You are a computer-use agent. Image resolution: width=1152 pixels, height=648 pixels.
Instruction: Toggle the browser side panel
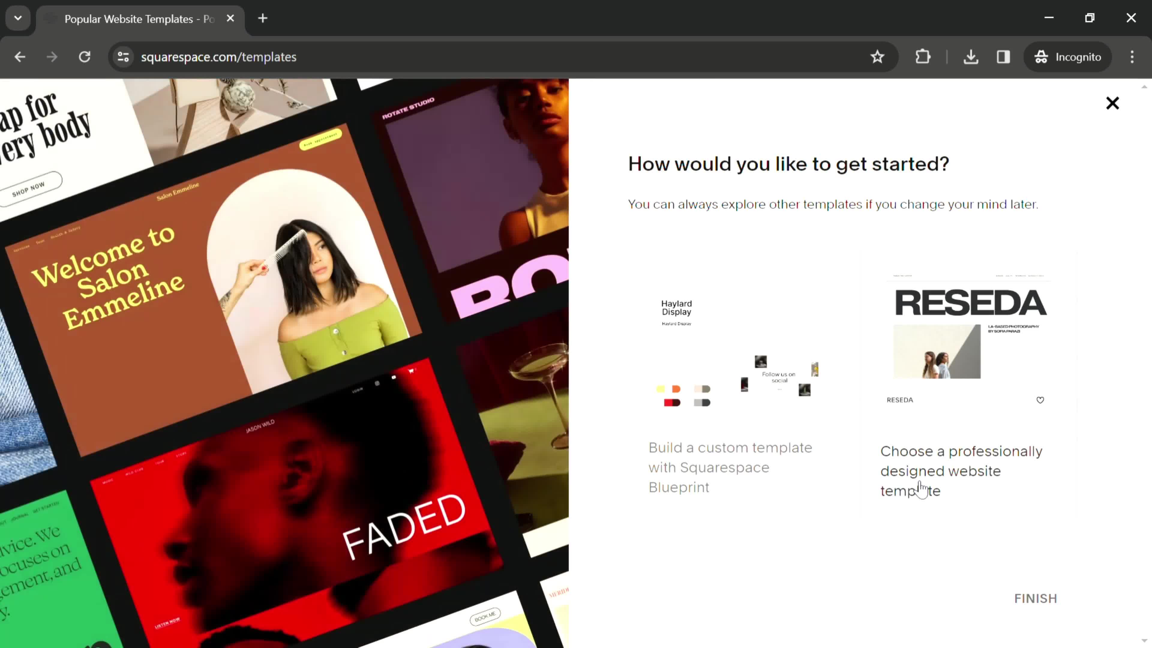[1003, 57]
